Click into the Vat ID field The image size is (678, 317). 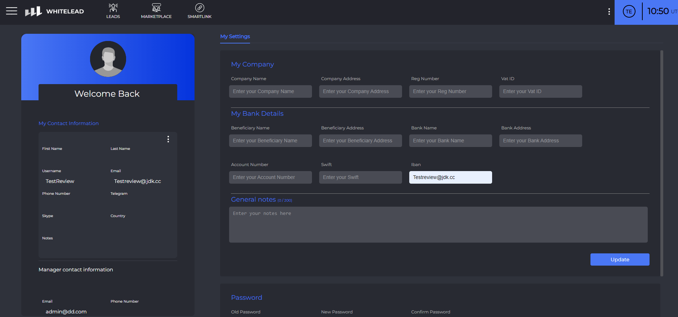[x=540, y=91]
